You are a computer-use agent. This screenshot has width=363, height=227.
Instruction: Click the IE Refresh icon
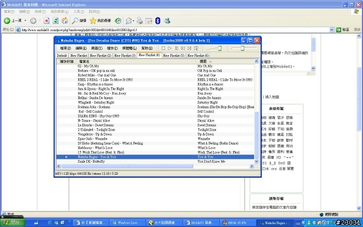(x=56, y=20)
